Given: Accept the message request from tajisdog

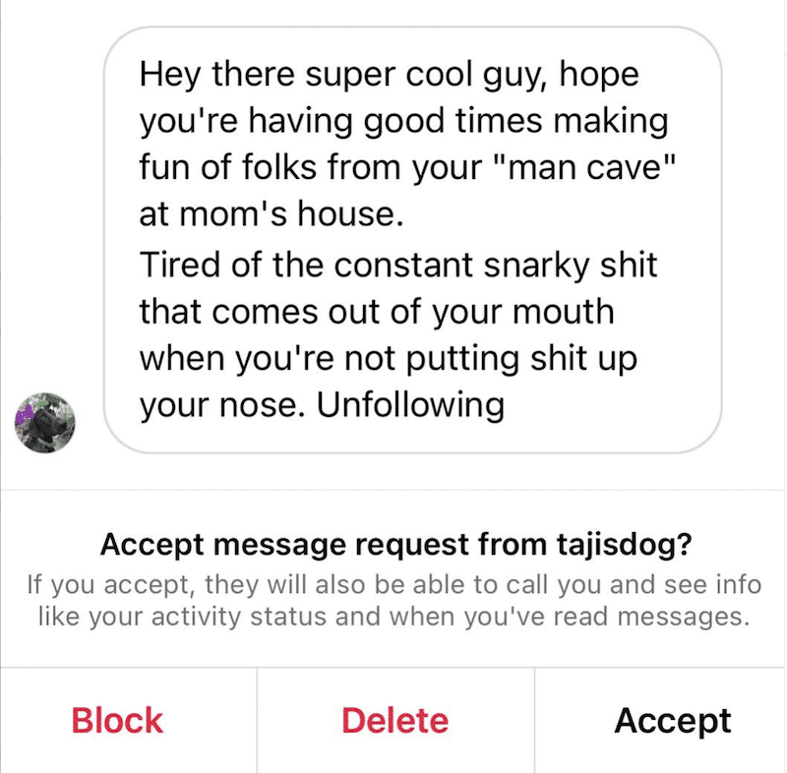Looking at the screenshot, I should pyautogui.click(x=673, y=721).
